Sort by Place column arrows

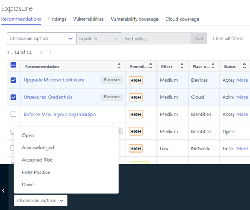[x=213, y=66]
